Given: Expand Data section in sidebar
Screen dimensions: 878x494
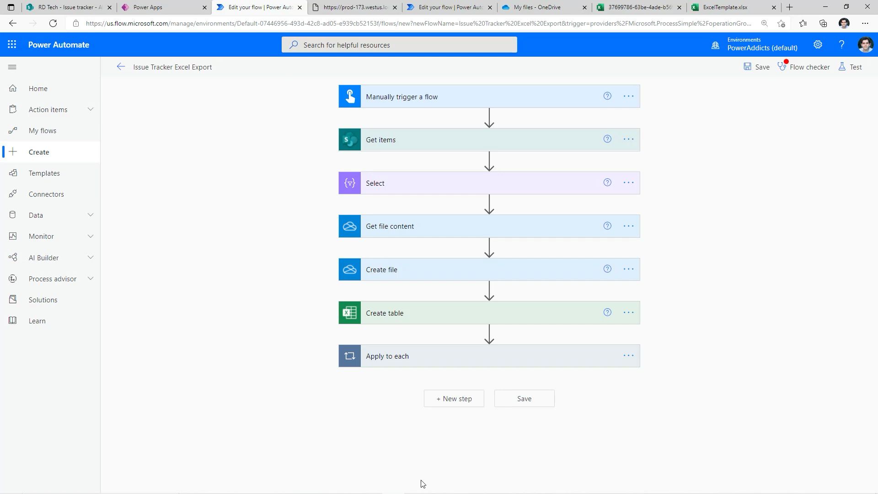Looking at the screenshot, I should tap(91, 215).
